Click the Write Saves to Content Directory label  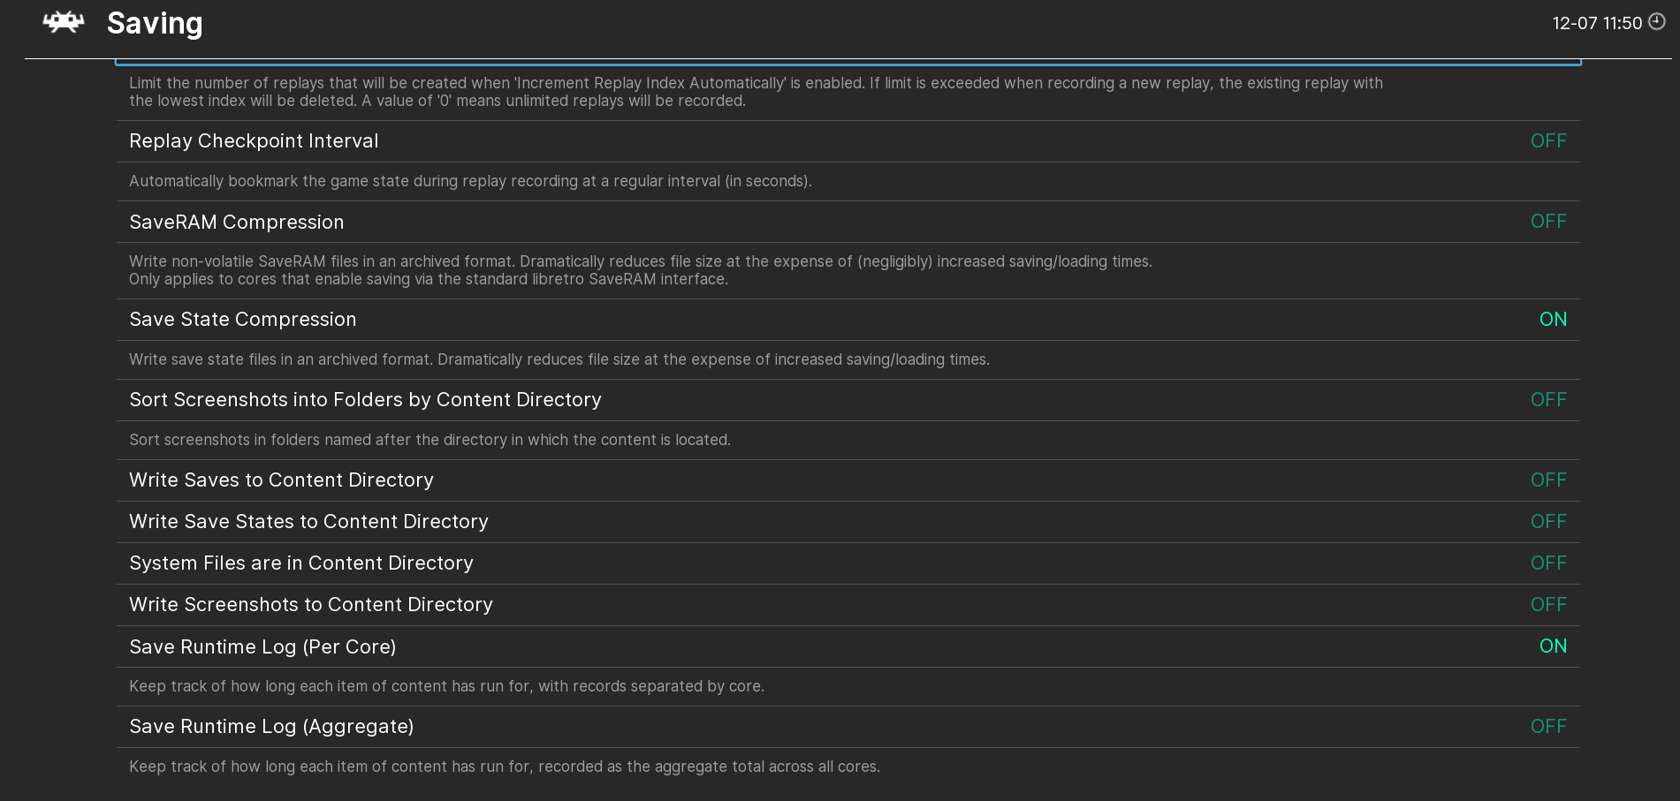281,480
